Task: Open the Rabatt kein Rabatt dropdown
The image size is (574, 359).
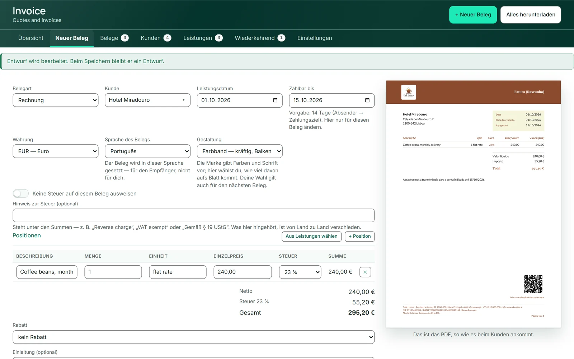Action: point(194,337)
